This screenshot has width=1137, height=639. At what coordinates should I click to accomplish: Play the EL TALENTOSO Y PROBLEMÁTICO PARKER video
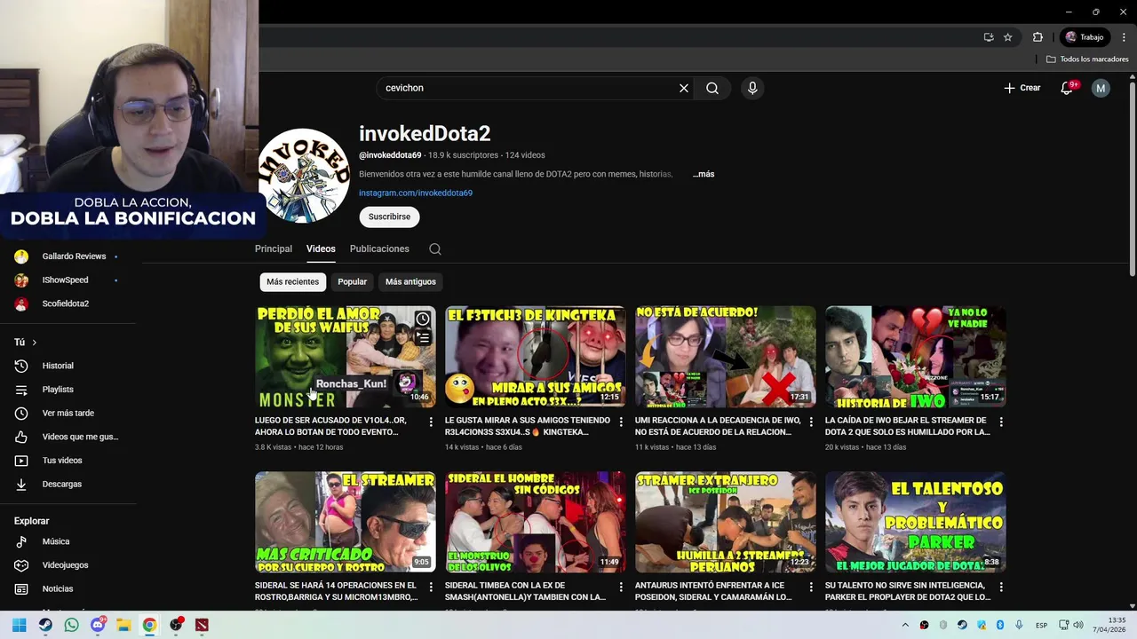pos(915,522)
